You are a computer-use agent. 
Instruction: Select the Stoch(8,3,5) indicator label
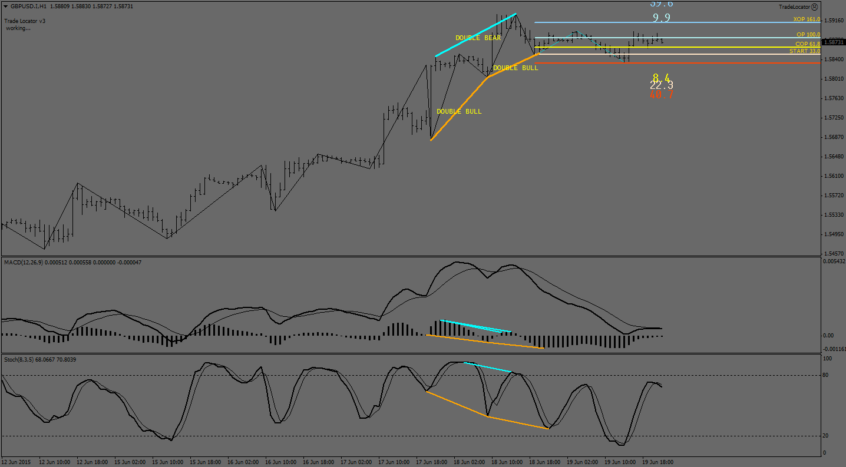(22, 359)
